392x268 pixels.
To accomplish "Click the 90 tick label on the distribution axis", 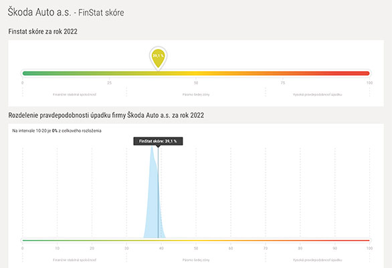I will (334, 248).
